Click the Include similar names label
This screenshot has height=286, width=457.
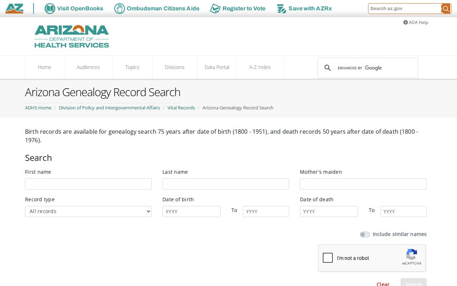[400, 234]
